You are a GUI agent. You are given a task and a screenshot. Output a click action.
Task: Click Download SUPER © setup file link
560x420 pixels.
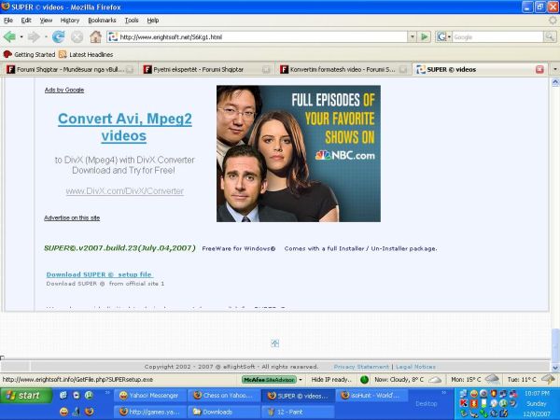tap(100, 274)
